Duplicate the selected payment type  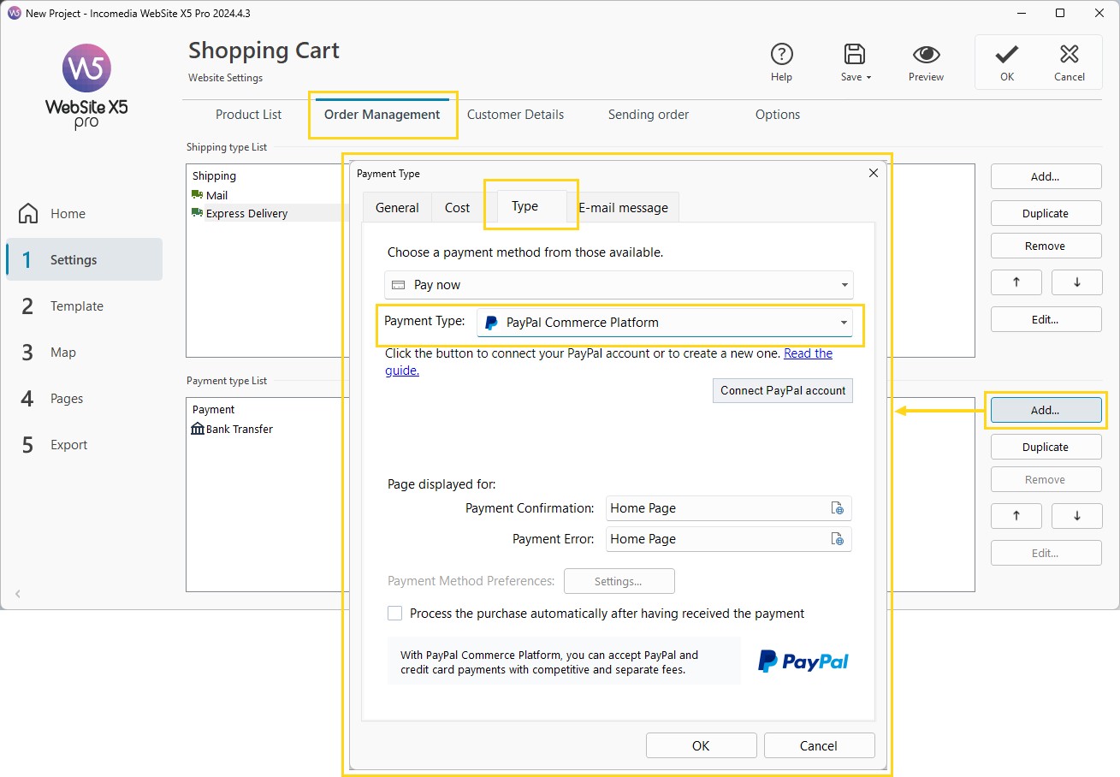click(x=1046, y=447)
